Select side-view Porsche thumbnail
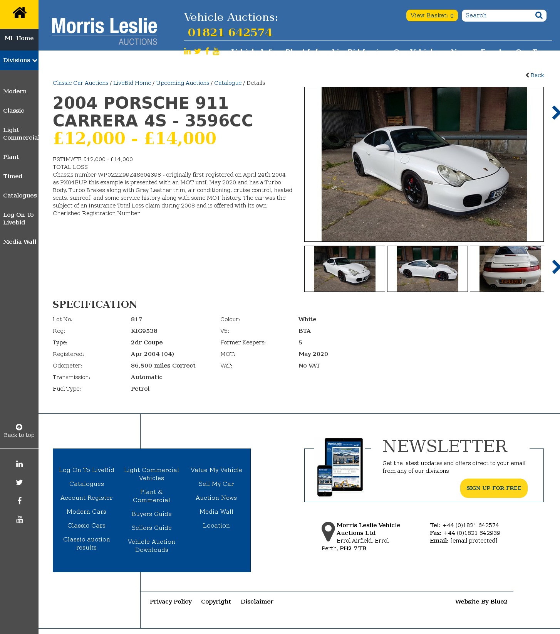560x634 pixels. [x=428, y=269]
